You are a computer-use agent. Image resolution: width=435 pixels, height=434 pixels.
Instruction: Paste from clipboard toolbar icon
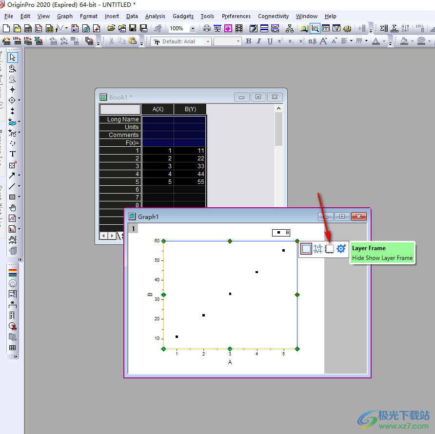[133, 41]
